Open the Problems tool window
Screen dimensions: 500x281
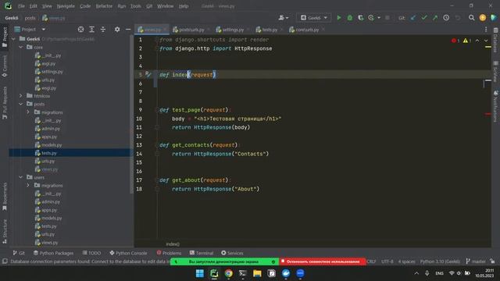tap(169, 253)
